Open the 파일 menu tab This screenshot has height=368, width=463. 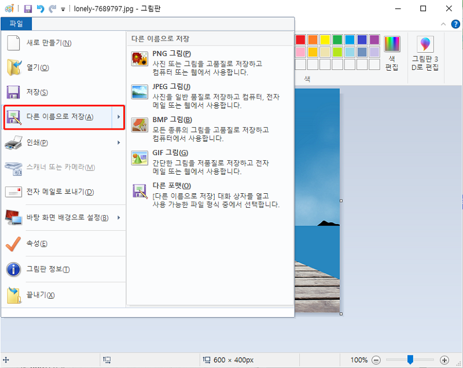tap(15, 24)
